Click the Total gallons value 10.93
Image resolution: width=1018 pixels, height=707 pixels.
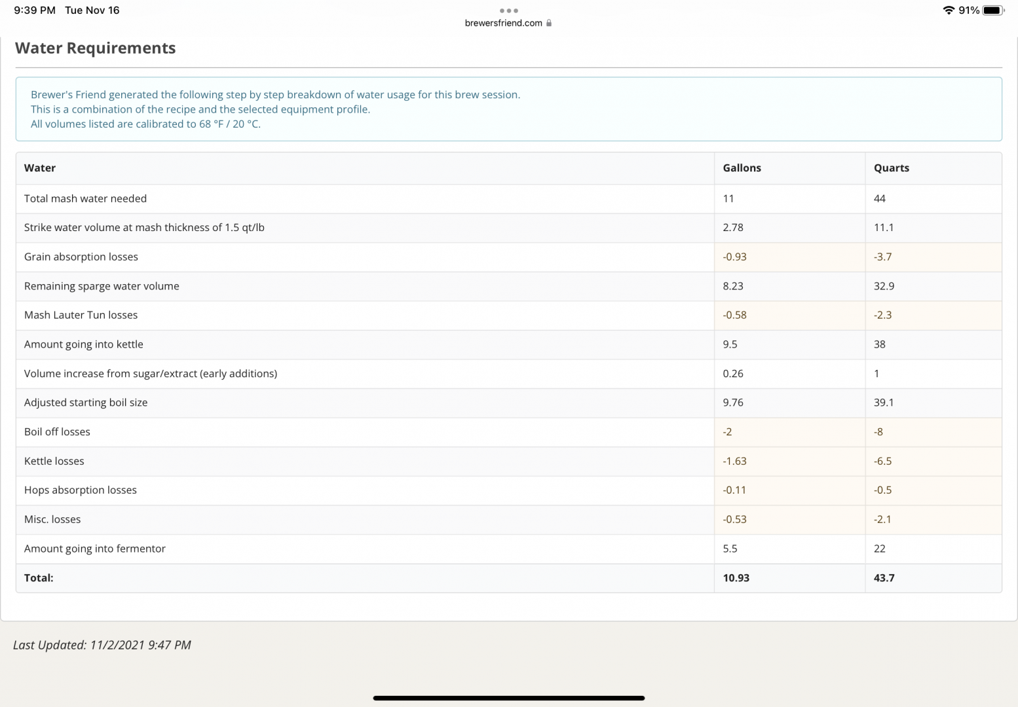736,578
